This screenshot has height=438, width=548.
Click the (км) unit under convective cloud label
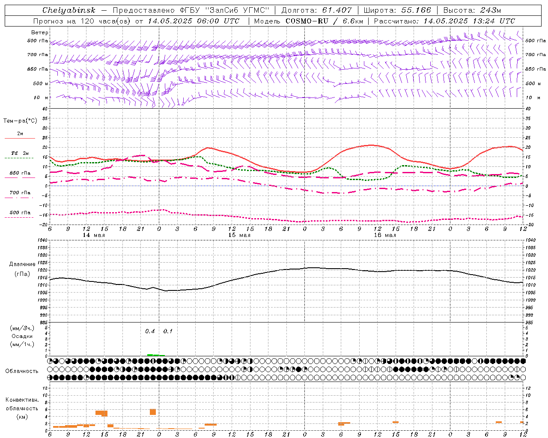point(22,417)
